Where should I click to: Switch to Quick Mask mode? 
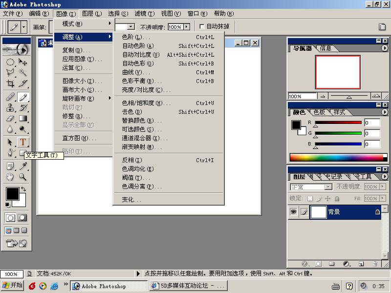tap(22, 218)
